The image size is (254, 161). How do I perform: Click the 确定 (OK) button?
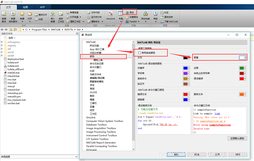click(176, 155)
